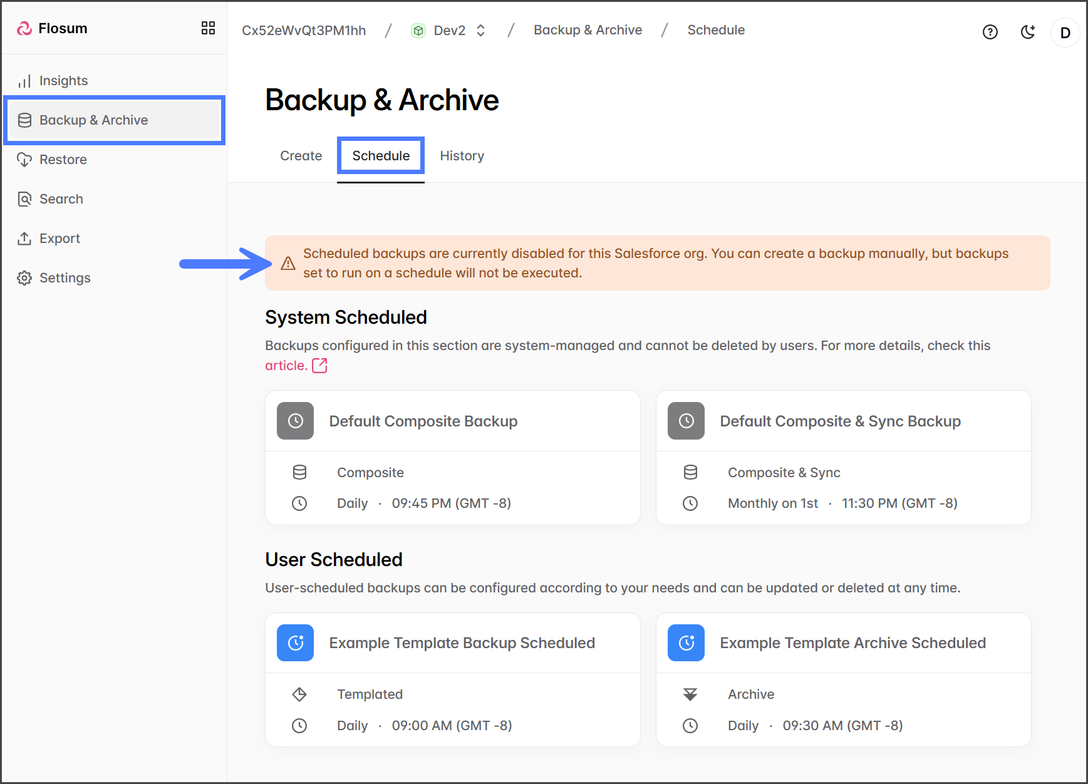This screenshot has width=1088, height=784.
Task: Click Example Template Archive Scheduled blue icon
Action: (x=686, y=642)
